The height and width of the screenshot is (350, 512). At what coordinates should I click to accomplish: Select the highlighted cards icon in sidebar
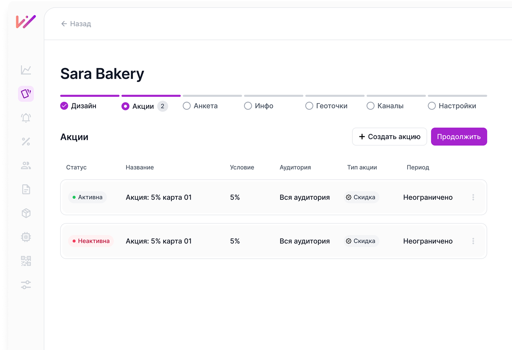(x=26, y=94)
